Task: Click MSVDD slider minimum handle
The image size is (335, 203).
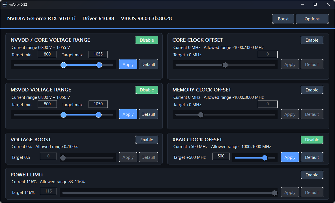Action: pyautogui.click(x=63, y=115)
